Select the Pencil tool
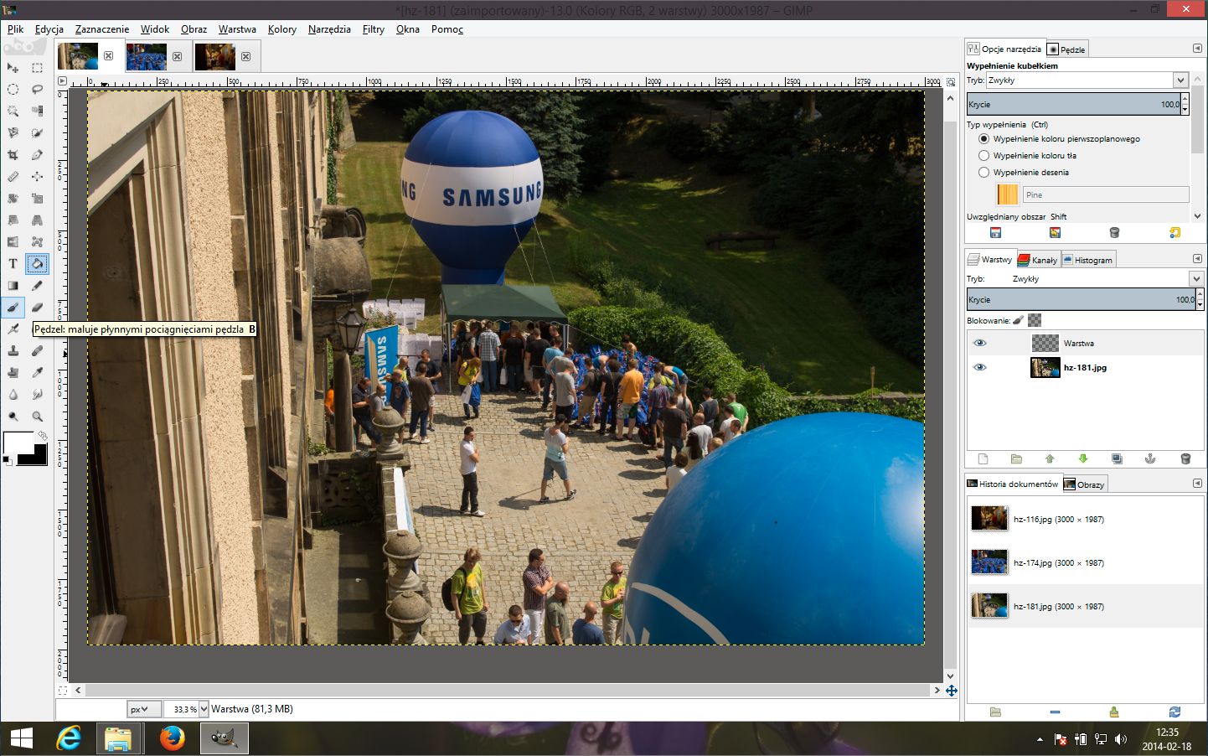This screenshot has width=1208, height=756. pos(38,286)
